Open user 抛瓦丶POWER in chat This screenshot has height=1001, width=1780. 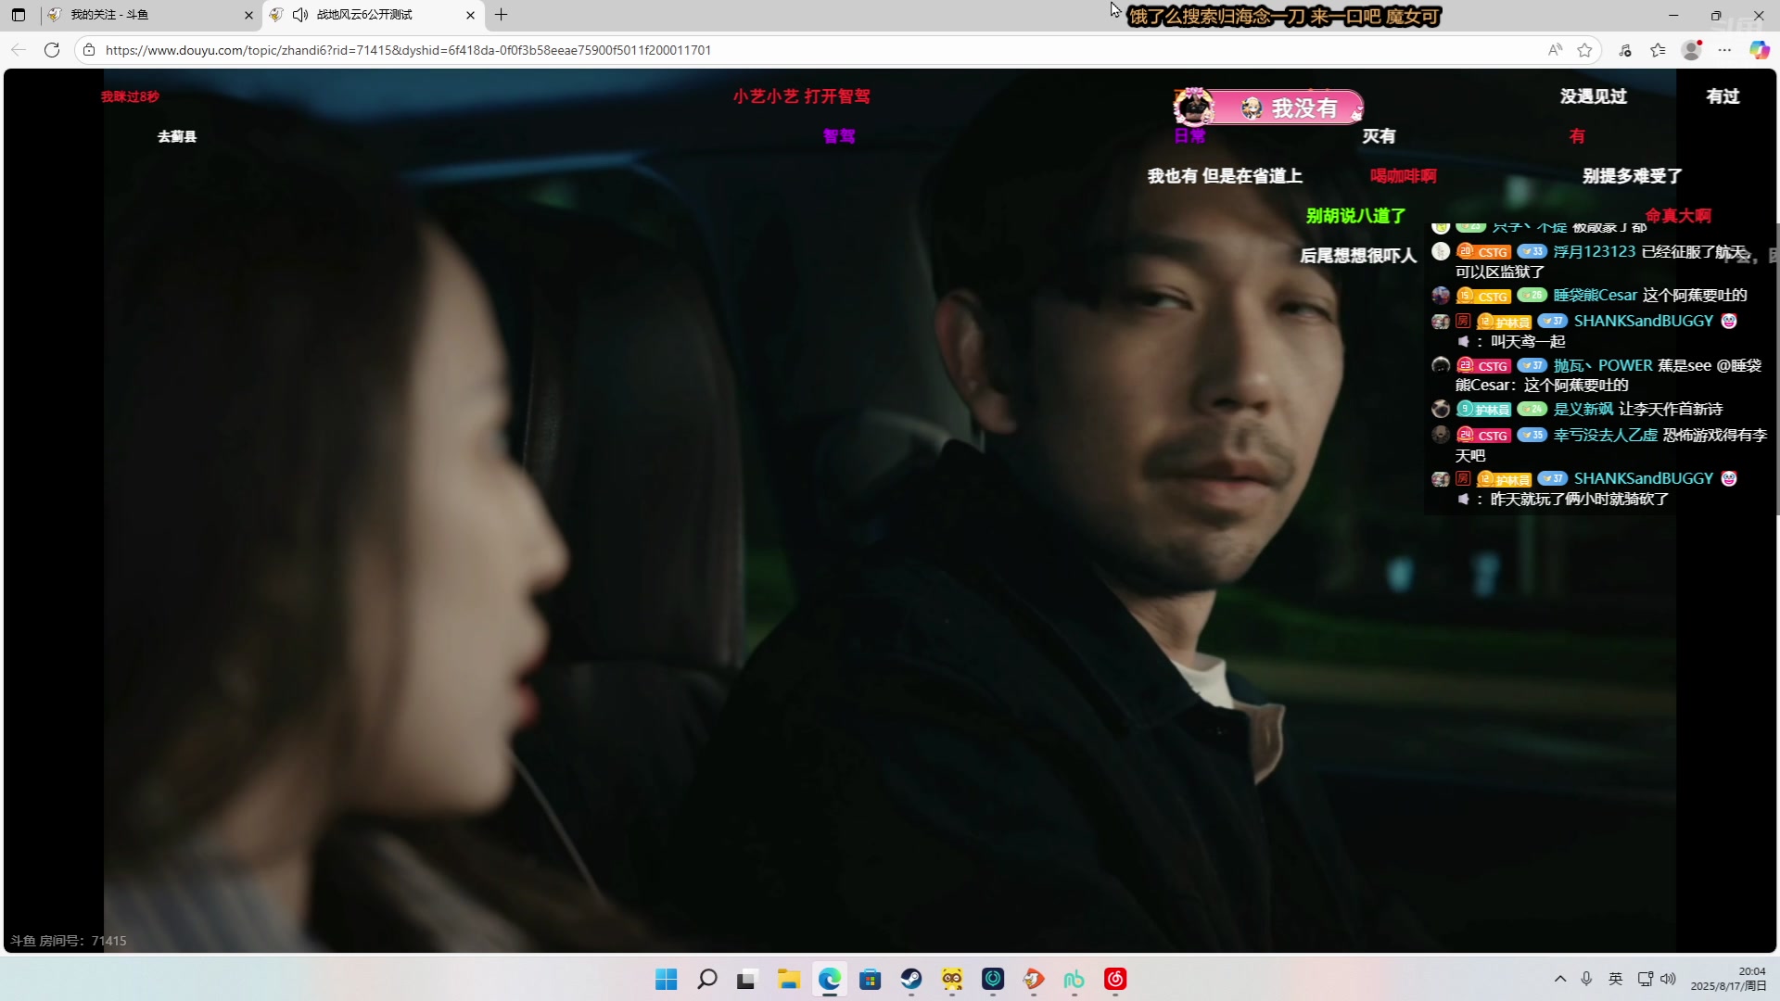click(1603, 365)
